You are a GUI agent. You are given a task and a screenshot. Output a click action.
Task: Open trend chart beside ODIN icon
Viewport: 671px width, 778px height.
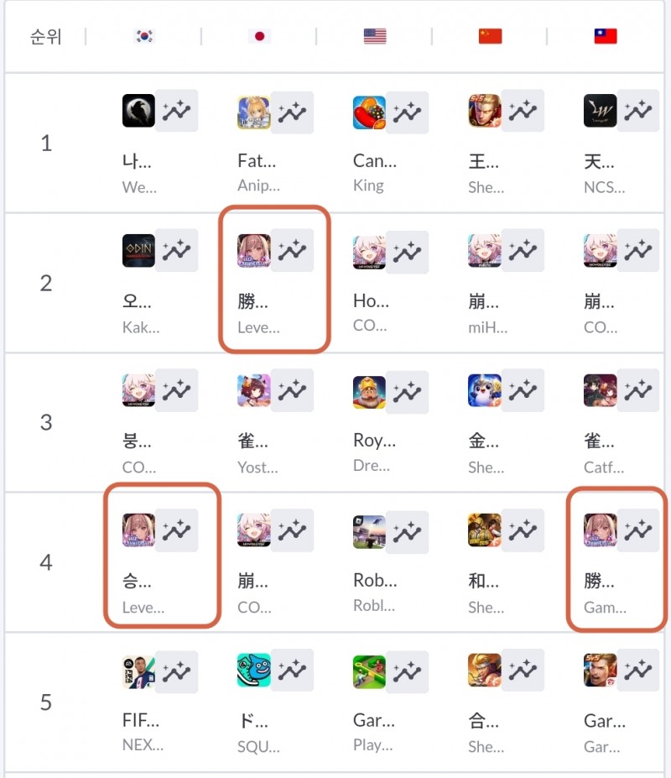pyautogui.click(x=177, y=250)
